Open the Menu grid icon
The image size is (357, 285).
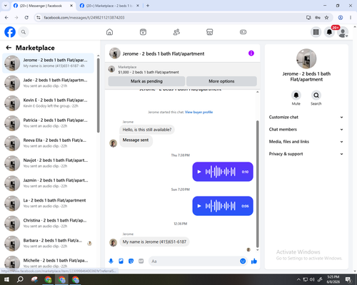pos(316,32)
